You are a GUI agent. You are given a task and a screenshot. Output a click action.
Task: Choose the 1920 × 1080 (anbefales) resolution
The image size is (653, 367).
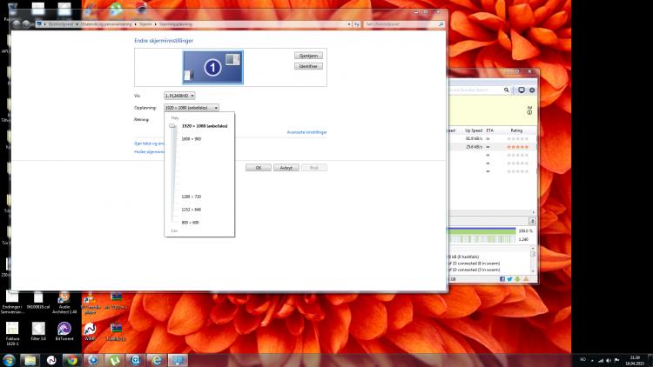(205, 125)
